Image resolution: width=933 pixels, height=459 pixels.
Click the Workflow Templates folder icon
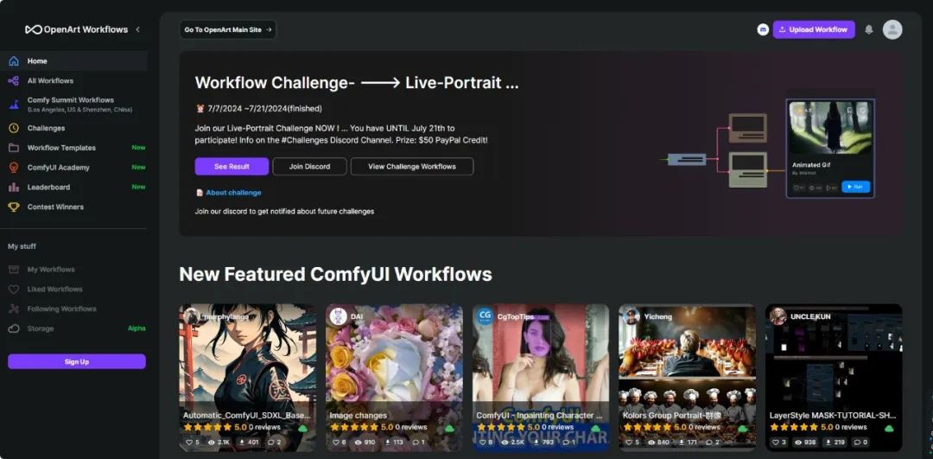(14, 148)
